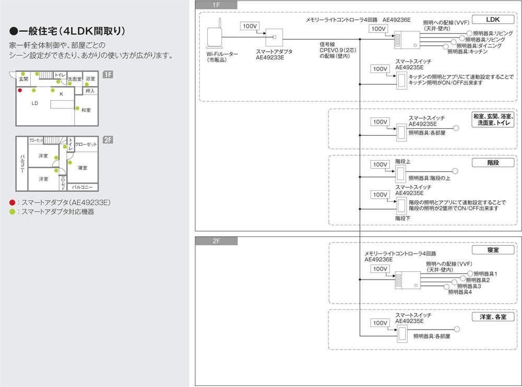Viewport: 522px width, 387px height.
Task: Click 100V box beside 階段上
Action: (380, 164)
